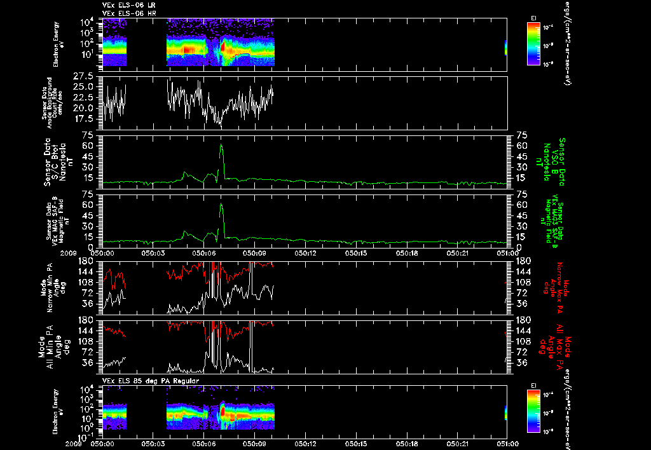Click the 050:18 label under the MAG SAF-B panel
The image size is (651, 450).
[406, 253]
